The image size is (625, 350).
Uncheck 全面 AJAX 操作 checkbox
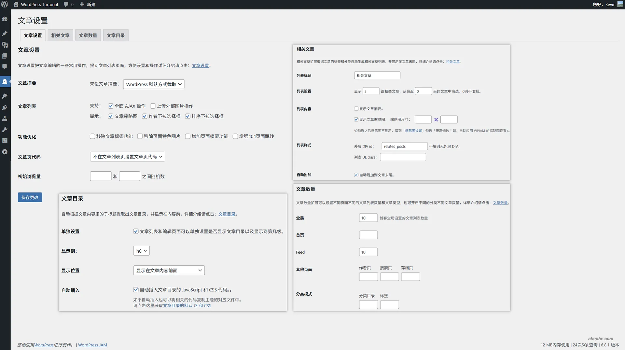pos(111,106)
